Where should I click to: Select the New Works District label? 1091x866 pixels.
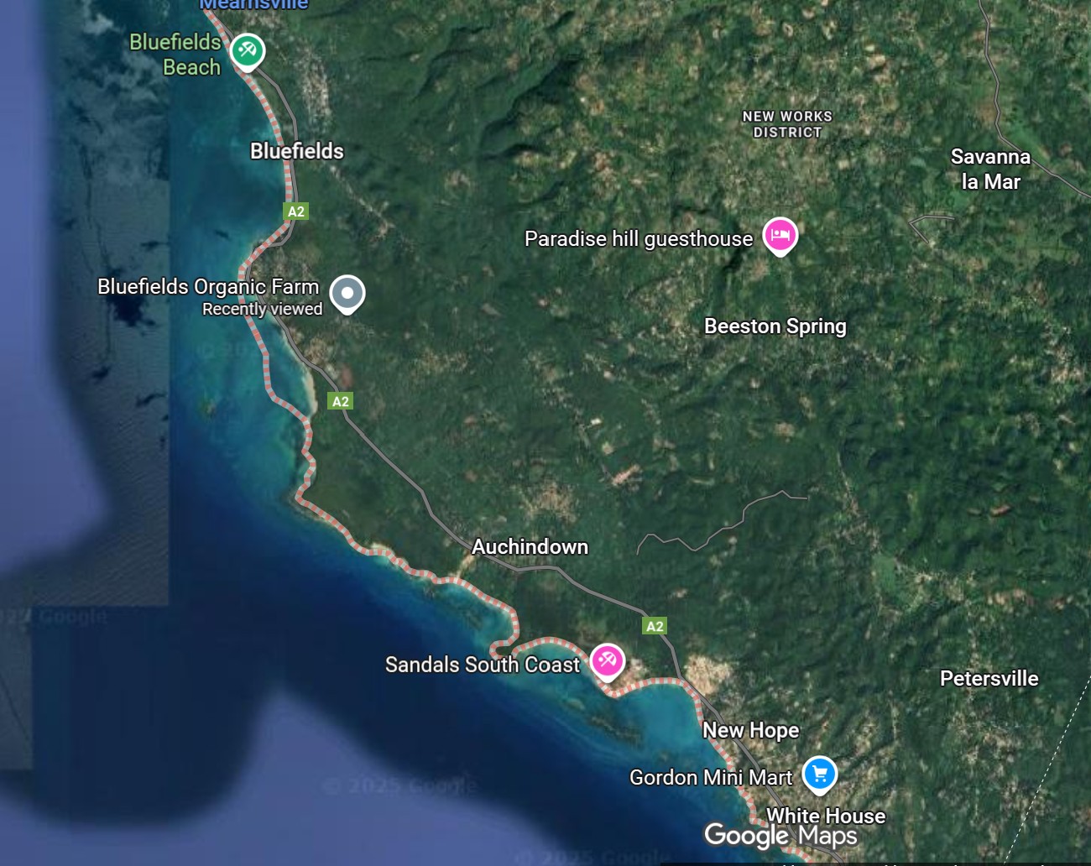(787, 124)
